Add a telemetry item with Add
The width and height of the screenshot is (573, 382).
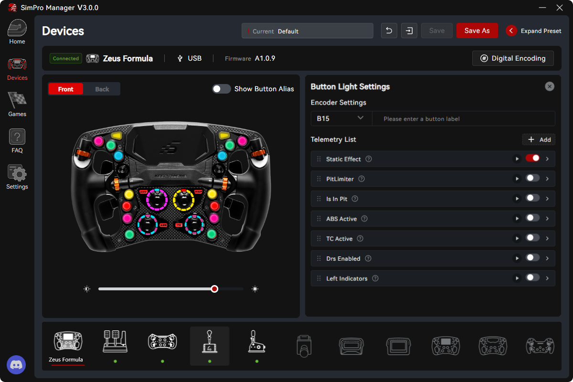pos(539,139)
